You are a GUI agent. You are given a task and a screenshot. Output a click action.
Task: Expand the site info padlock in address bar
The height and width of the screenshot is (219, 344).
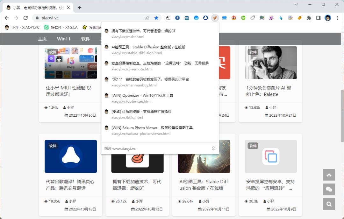pyautogui.click(x=38, y=18)
